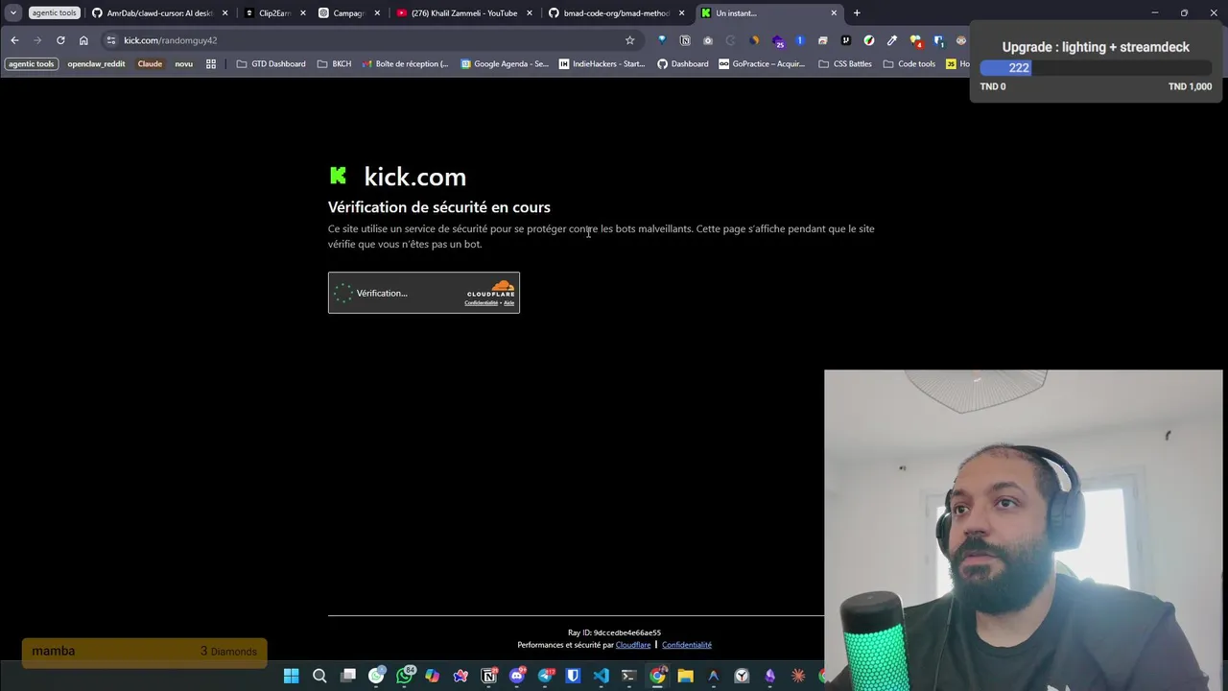Open the camera screenshot extension
1228x691 pixels.
708,40
